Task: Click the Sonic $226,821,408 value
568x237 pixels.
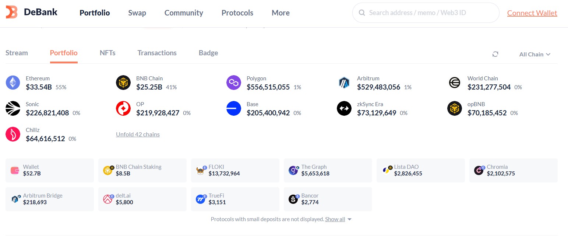Action: point(47,113)
